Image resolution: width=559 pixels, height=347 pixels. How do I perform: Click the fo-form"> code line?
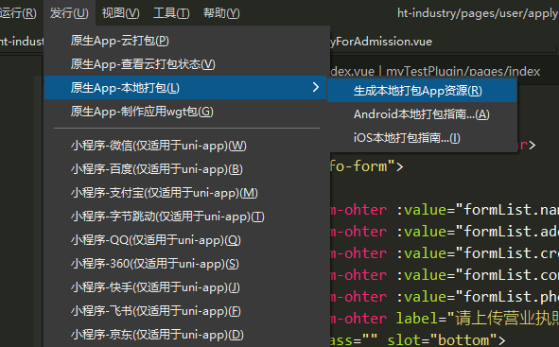click(367, 166)
